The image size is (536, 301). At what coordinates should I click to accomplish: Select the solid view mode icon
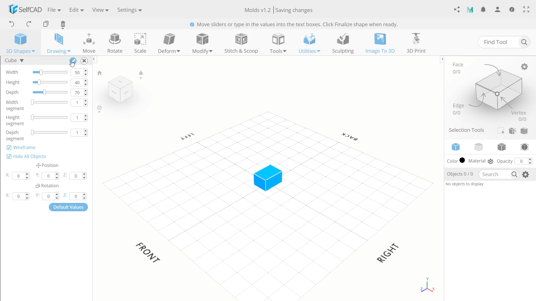point(456,147)
